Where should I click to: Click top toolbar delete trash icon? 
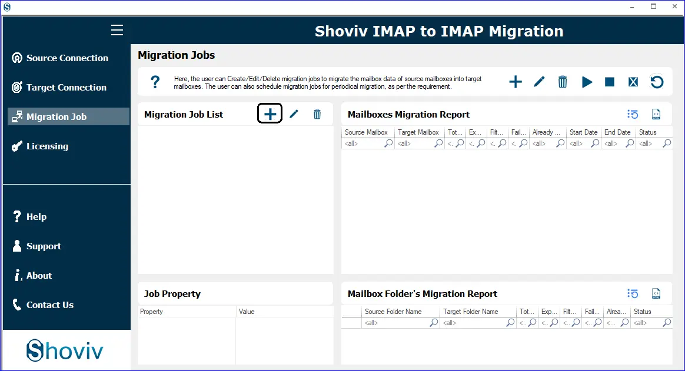click(563, 82)
